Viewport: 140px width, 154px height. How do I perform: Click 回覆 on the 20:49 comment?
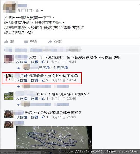coord(35,99)
